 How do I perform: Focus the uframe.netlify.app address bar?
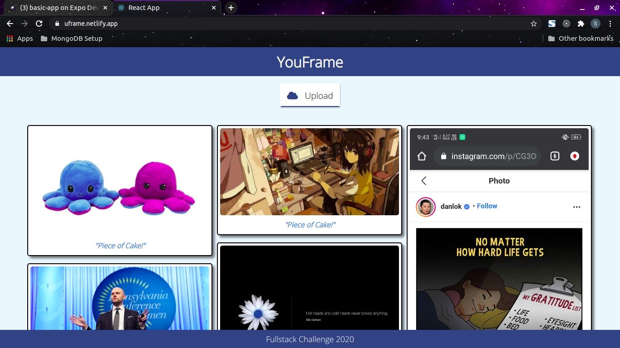[295, 24]
